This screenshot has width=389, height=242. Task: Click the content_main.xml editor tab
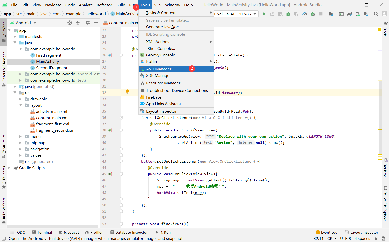pyautogui.click(x=121, y=23)
